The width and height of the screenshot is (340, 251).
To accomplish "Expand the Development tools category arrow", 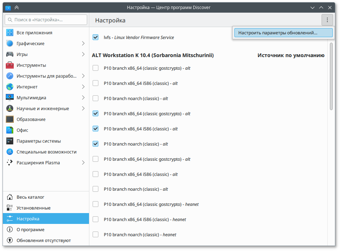I will pos(83,76).
